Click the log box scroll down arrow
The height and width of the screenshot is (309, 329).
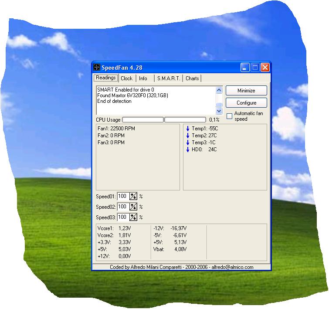(219, 111)
